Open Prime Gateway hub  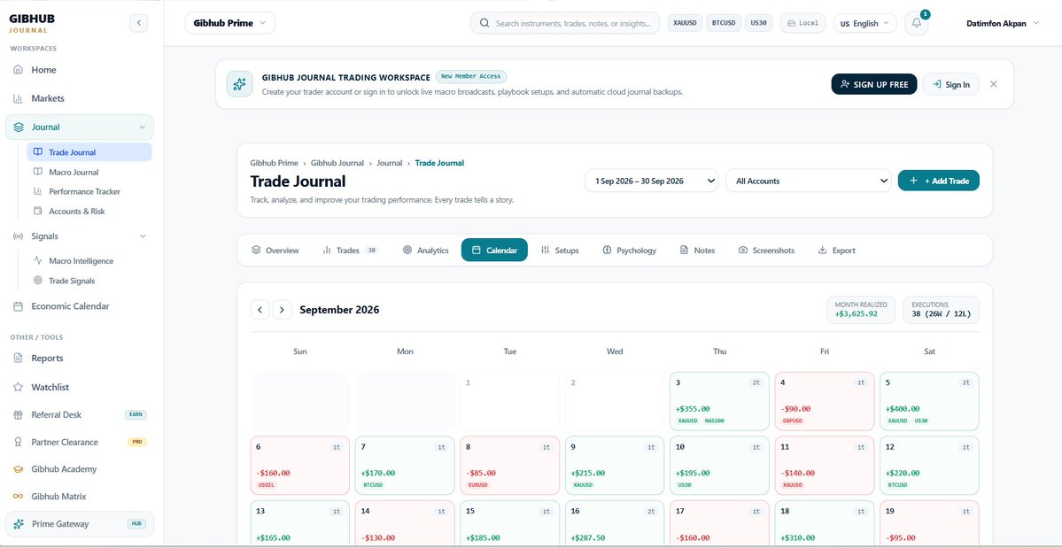click(80, 523)
